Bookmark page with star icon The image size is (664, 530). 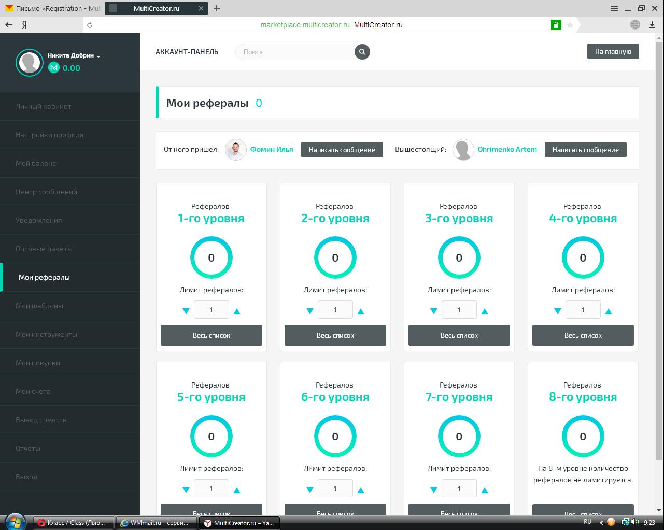tap(570, 25)
